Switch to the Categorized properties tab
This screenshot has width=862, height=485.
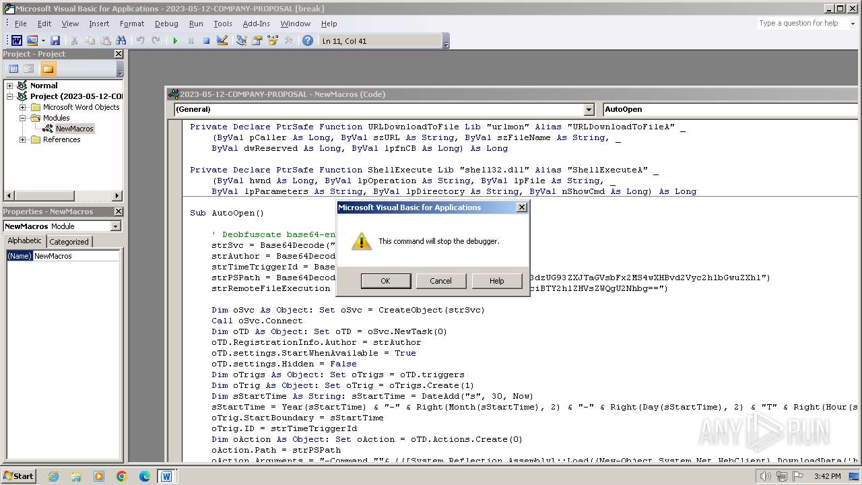[69, 242]
